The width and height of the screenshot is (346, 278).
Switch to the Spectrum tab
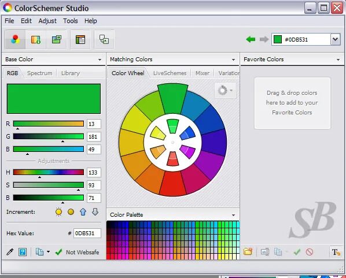click(x=40, y=73)
